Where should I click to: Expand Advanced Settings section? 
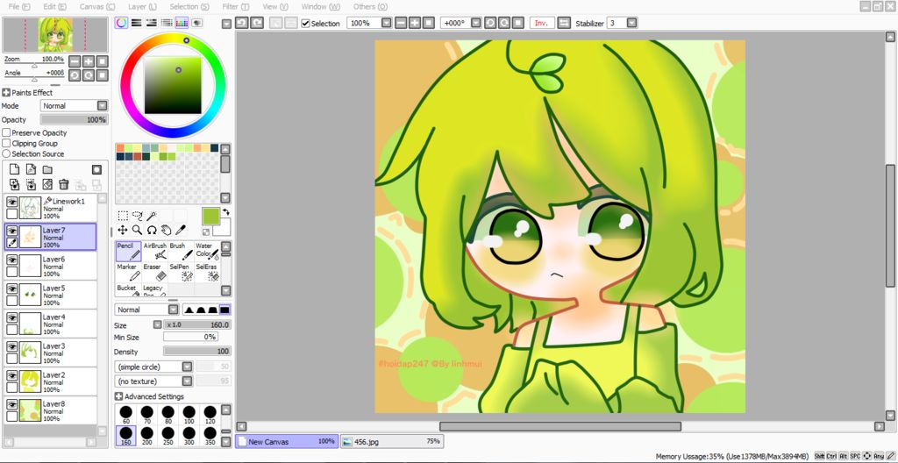point(119,396)
